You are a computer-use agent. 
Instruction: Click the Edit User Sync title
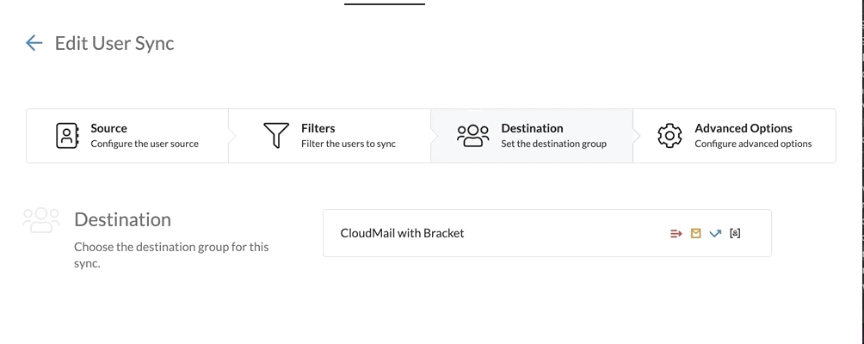pos(114,43)
